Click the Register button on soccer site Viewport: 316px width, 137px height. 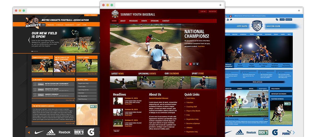tap(289, 20)
